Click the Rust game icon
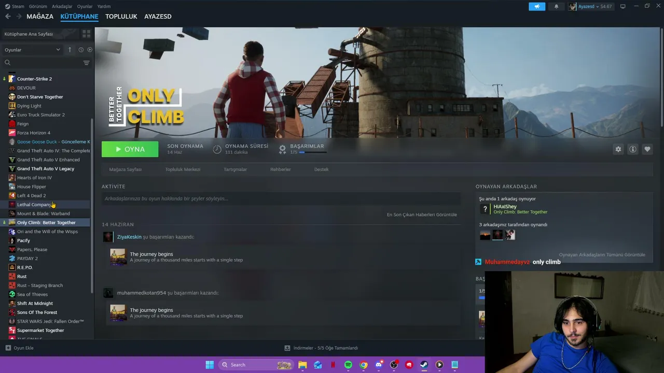 point(12,276)
